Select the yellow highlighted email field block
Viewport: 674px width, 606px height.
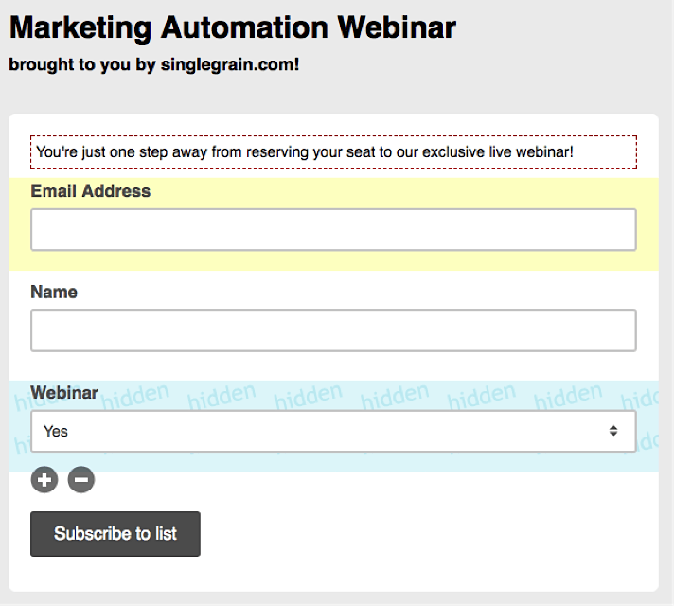pyautogui.click(x=333, y=224)
